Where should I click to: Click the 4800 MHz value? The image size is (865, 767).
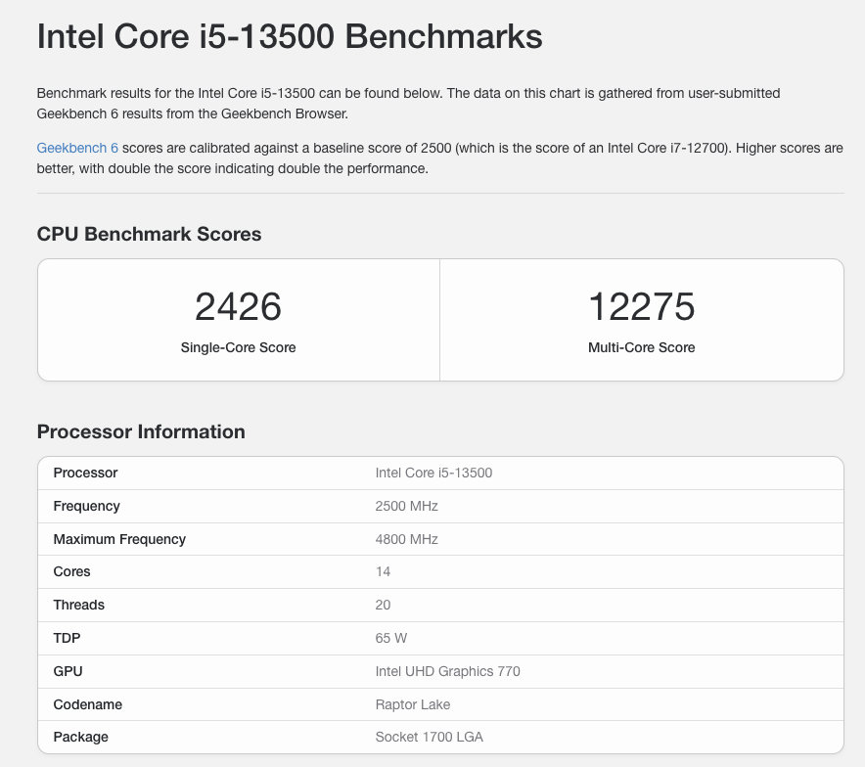point(407,539)
